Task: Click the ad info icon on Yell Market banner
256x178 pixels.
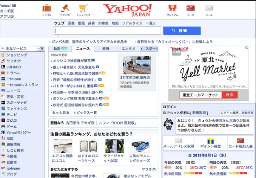Action: pyautogui.click(x=247, y=48)
